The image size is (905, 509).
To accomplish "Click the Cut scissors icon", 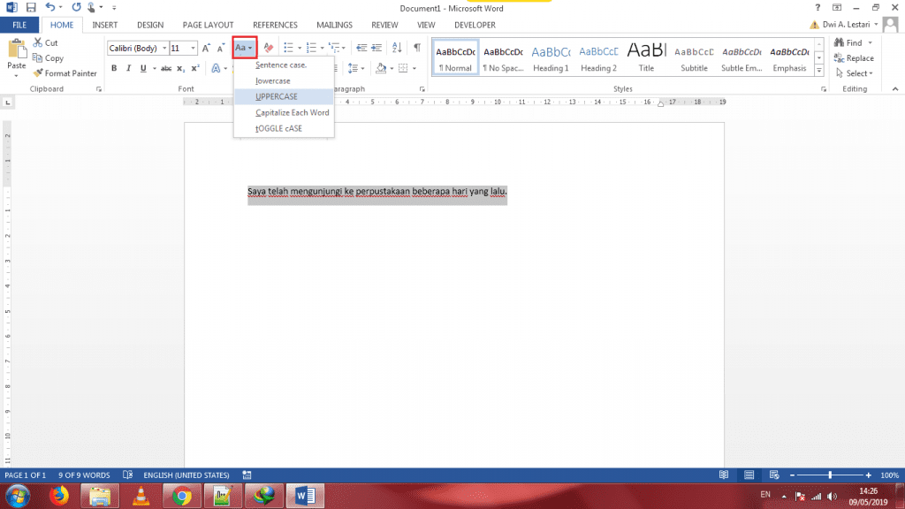I will pyautogui.click(x=39, y=42).
